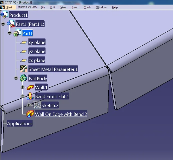Click the Product1 assembly icon

[x=4, y=15]
